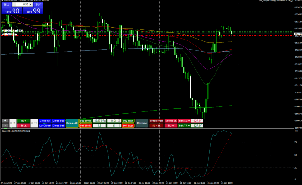Screen dimensions: 302x185
Task: Click the Edit TP price field 1927.97
Action: [197, 126]
